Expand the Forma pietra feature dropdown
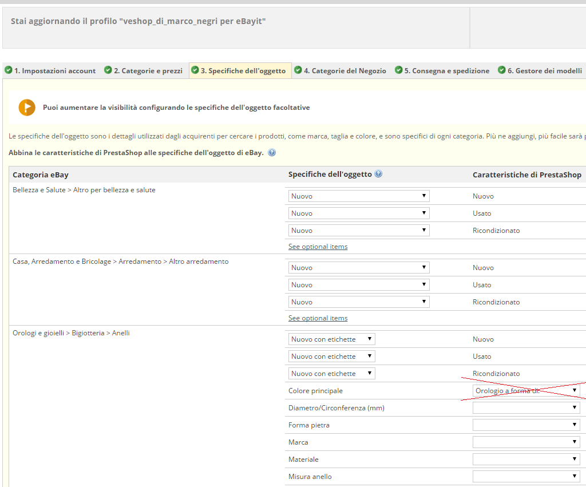The width and height of the screenshot is (586, 487). point(526,425)
